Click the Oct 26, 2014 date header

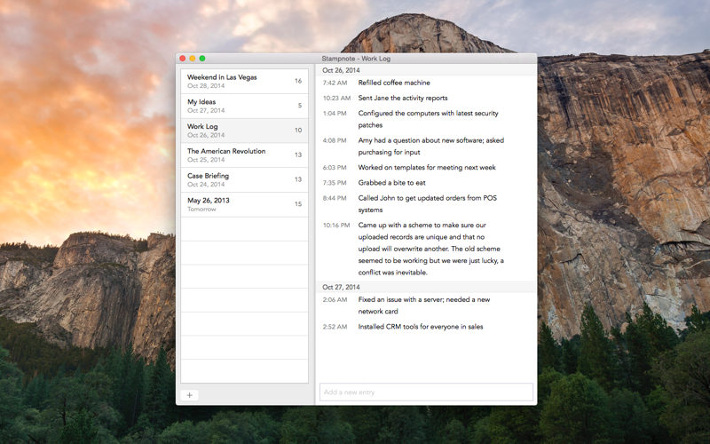[x=341, y=70]
